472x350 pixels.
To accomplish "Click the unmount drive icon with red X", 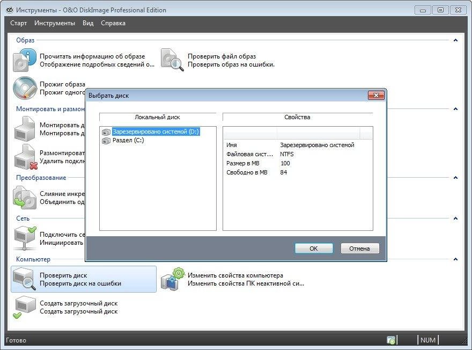I will pos(26,157).
